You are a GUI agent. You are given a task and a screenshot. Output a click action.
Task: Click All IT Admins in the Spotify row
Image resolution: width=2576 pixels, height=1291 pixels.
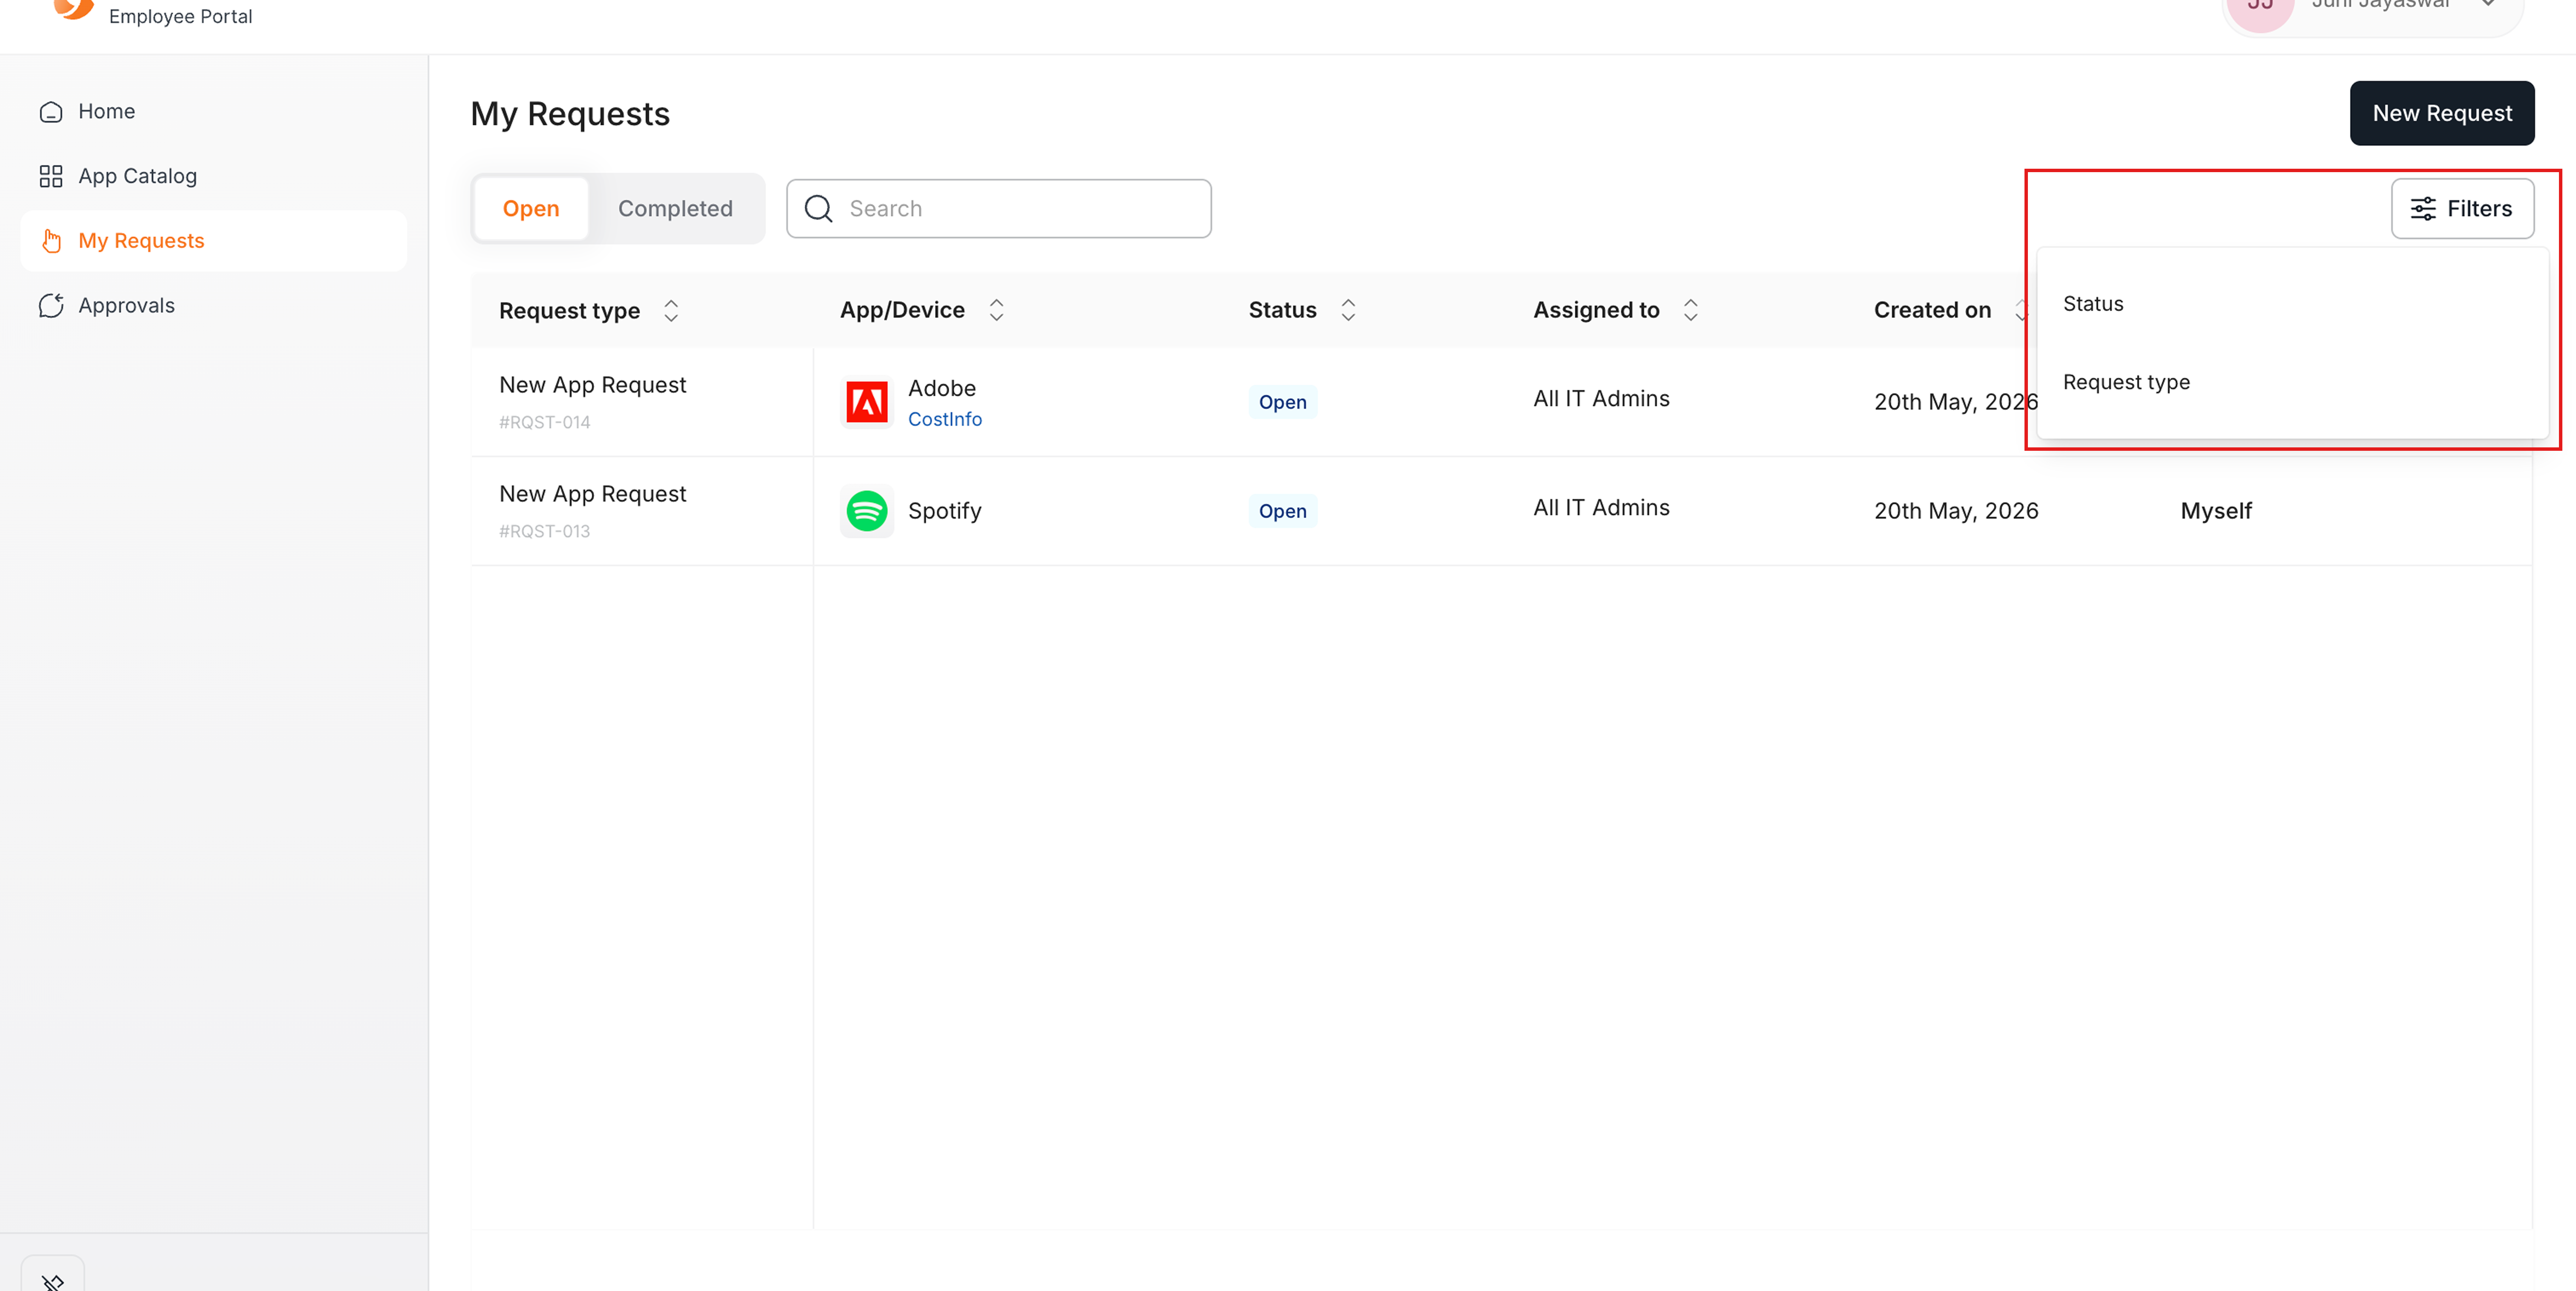[x=1602, y=508]
